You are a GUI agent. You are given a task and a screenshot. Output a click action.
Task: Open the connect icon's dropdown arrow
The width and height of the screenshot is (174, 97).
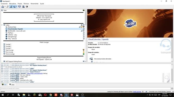point(5,7)
